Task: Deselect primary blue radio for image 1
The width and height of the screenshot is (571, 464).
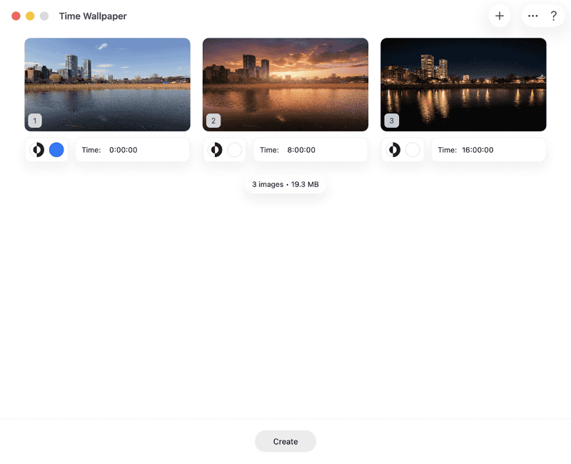Action: tap(56, 150)
